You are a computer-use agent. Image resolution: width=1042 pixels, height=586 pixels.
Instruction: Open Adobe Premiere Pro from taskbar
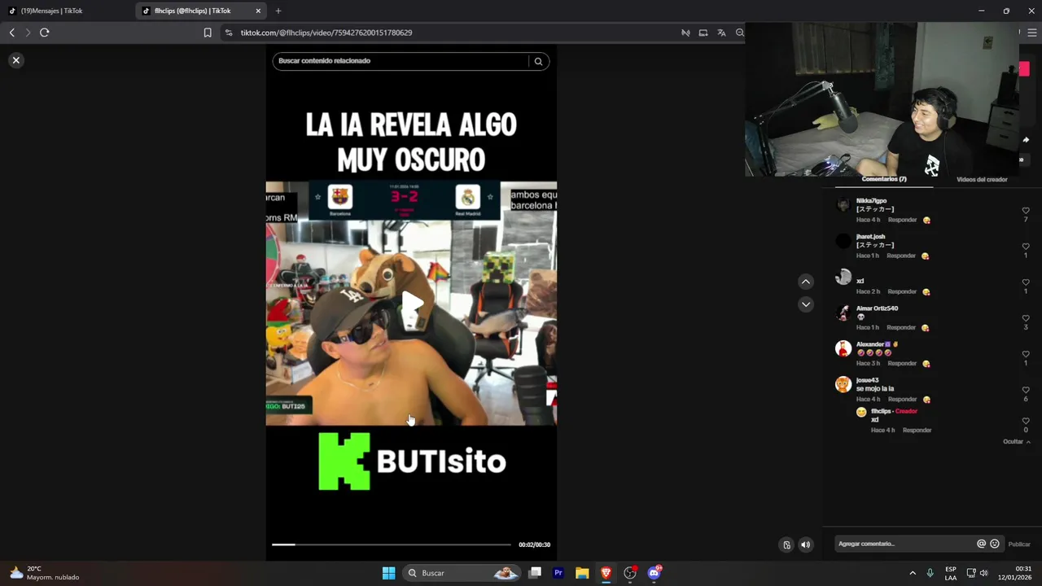(558, 573)
